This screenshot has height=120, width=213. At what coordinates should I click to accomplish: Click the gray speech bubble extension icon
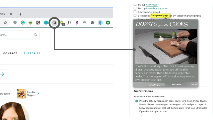[x=15, y=22]
